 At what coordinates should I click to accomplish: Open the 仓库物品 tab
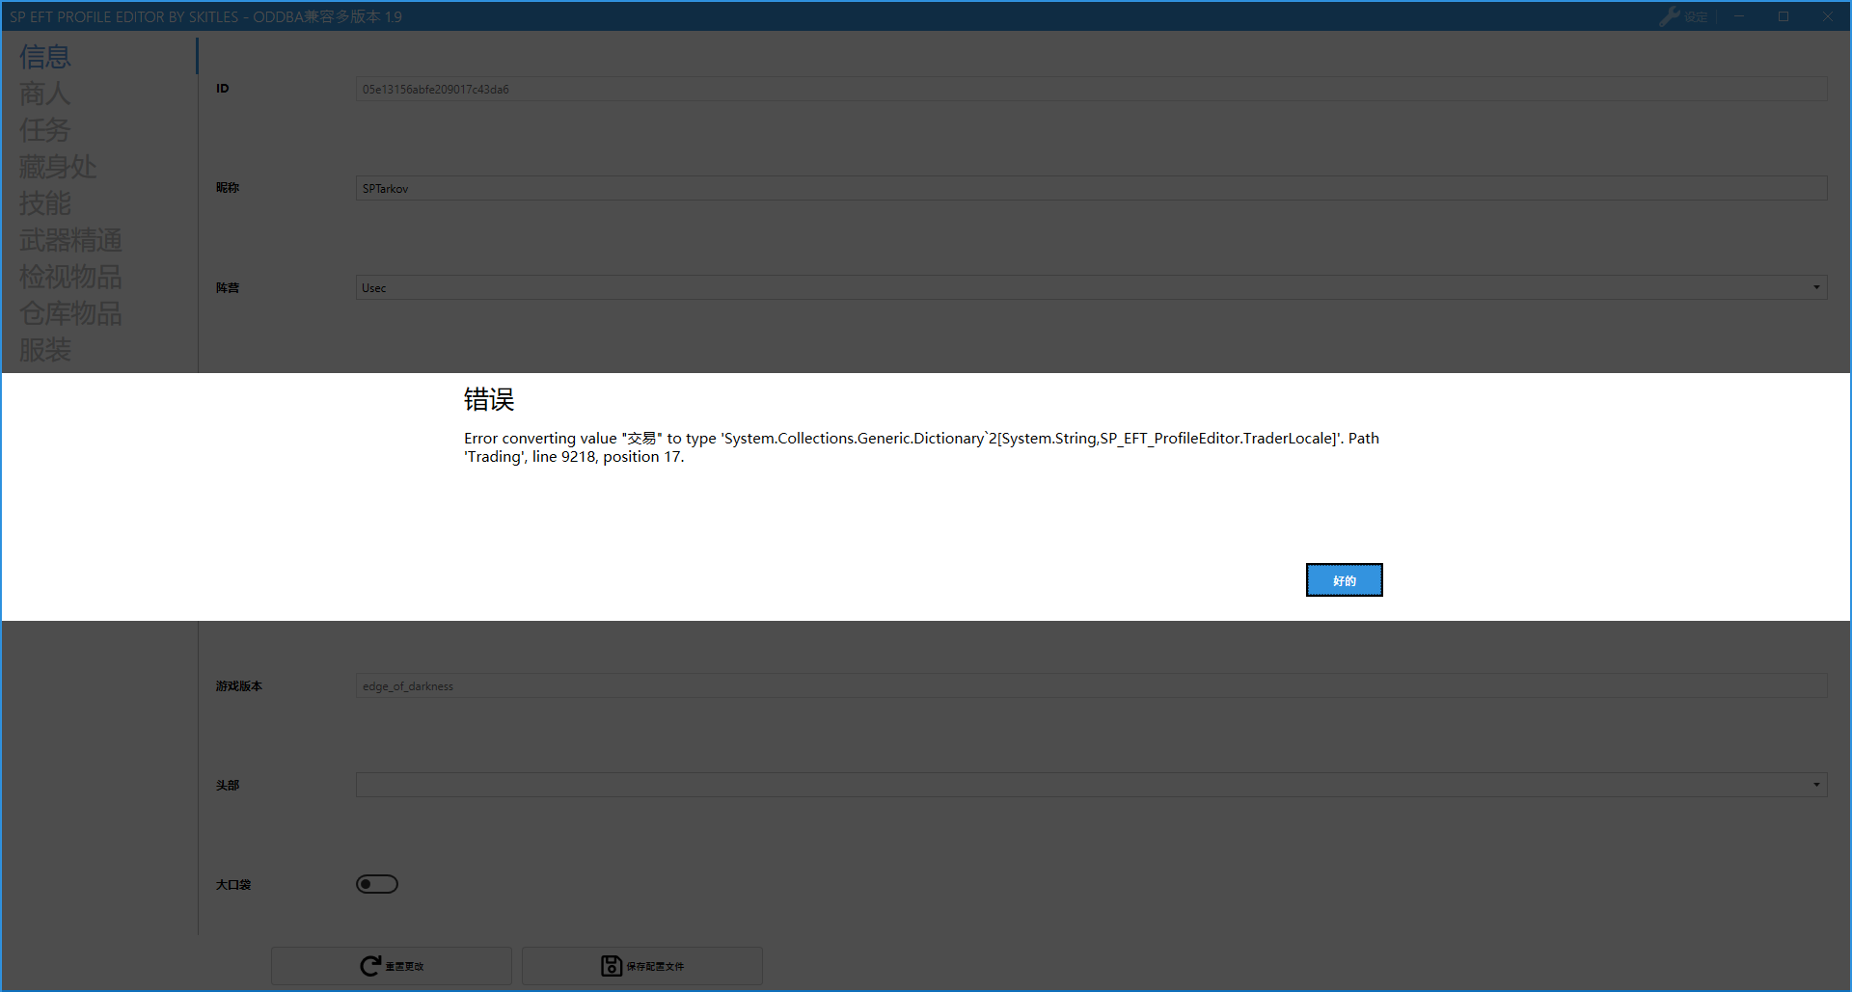70,313
